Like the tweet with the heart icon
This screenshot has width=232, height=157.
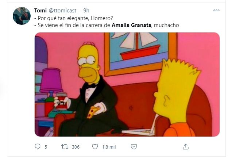point(95,147)
